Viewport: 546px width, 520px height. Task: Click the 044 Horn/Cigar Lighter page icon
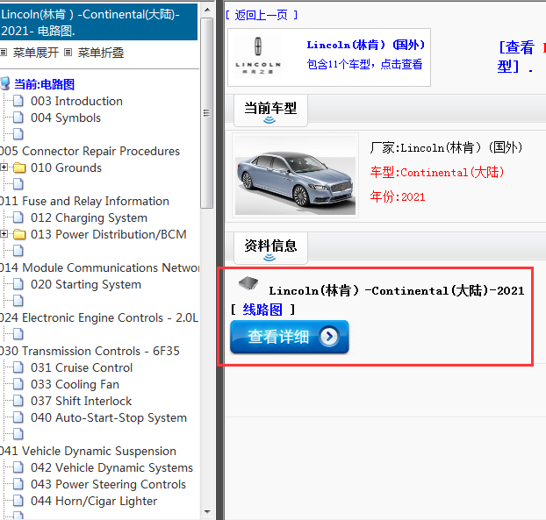(x=18, y=501)
